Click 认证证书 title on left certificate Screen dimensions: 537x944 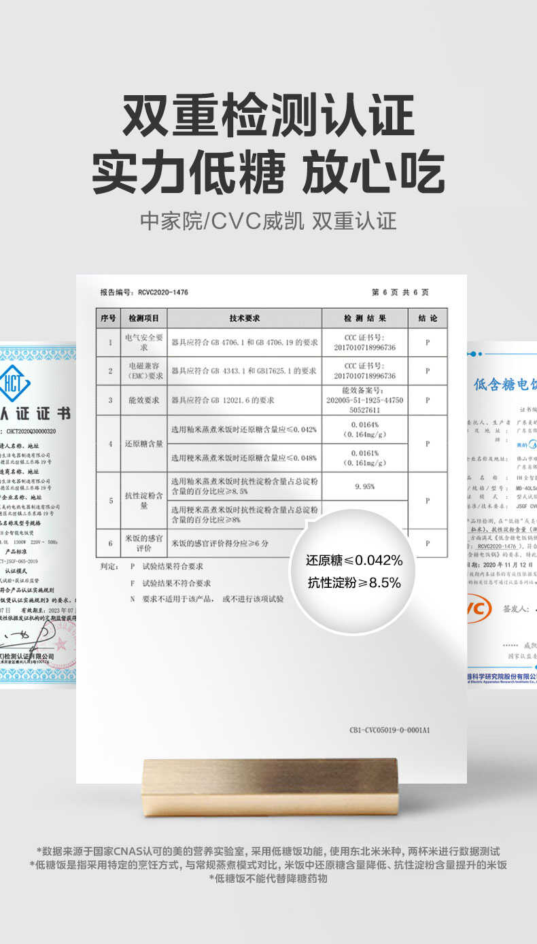pos(35,413)
